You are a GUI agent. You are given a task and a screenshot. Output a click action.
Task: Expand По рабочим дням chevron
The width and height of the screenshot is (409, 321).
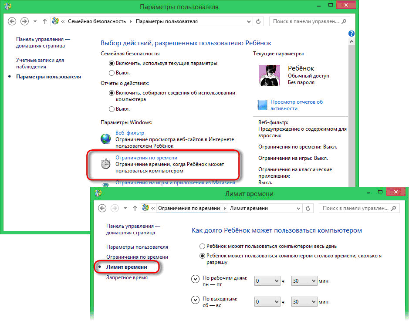(x=195, y=279)
